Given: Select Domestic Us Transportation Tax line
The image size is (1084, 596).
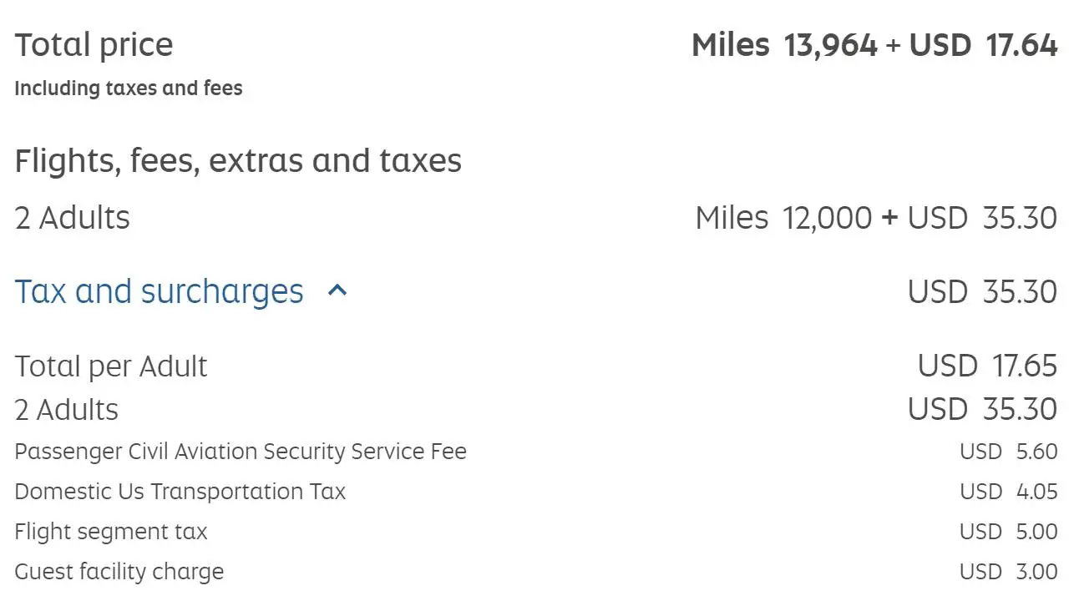Looking at the screenshot, I should [180, 492].
